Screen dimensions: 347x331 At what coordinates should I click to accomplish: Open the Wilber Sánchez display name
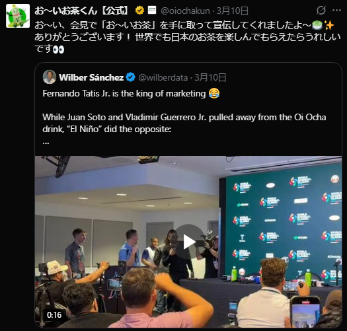(x=91, y=77)
